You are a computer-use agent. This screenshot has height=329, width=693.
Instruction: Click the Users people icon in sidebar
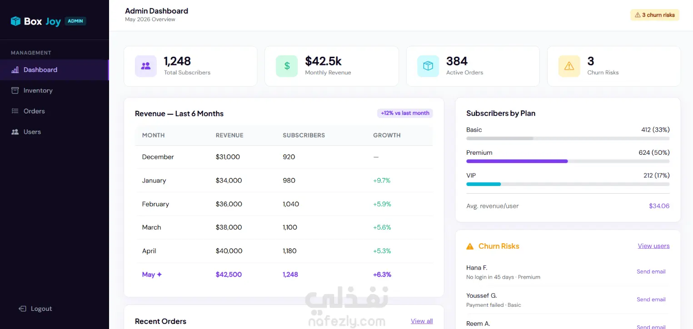coord(15,132)
